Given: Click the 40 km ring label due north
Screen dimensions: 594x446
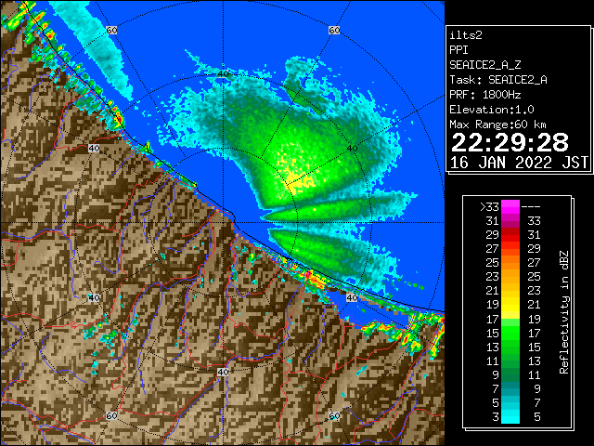Looking at the screenshot, I should click(x=223, y=73).
